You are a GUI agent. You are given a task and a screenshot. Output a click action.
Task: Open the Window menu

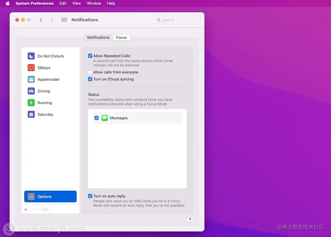click(x=94, y=3)
